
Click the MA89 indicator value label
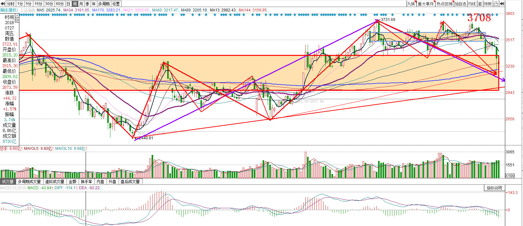coord(194,10)
